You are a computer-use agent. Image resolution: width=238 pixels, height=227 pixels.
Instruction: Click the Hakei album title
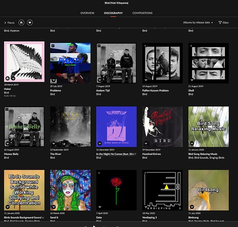(7, 89)
